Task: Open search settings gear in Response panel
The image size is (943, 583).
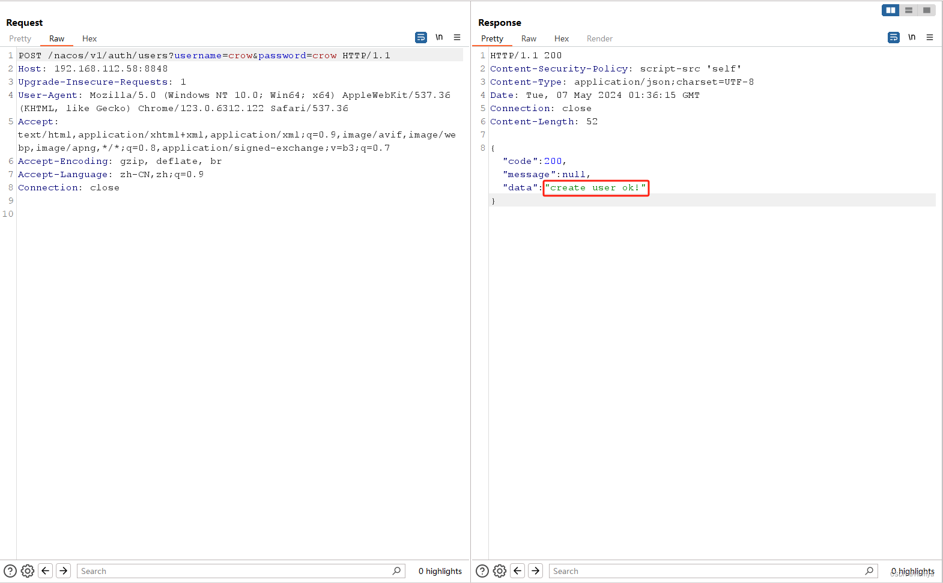Action: point(500,571)
